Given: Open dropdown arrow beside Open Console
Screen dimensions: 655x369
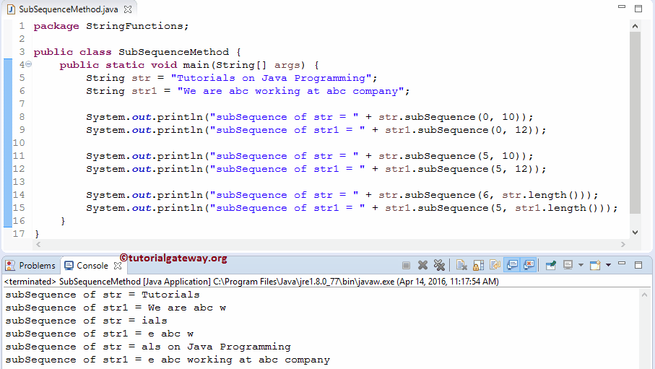Looking at the screenshot, I should [x=608, y=265].
